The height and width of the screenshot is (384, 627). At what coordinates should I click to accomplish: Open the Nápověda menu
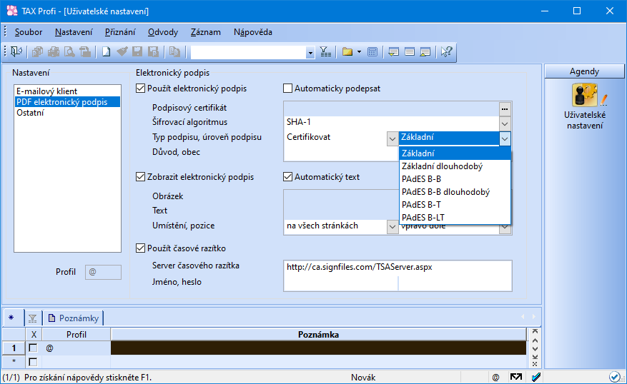pos(252,32)
